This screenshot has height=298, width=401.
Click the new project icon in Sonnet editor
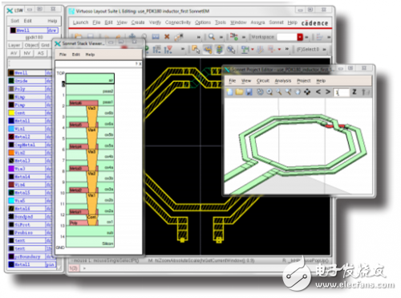click(x=229, y=92)
